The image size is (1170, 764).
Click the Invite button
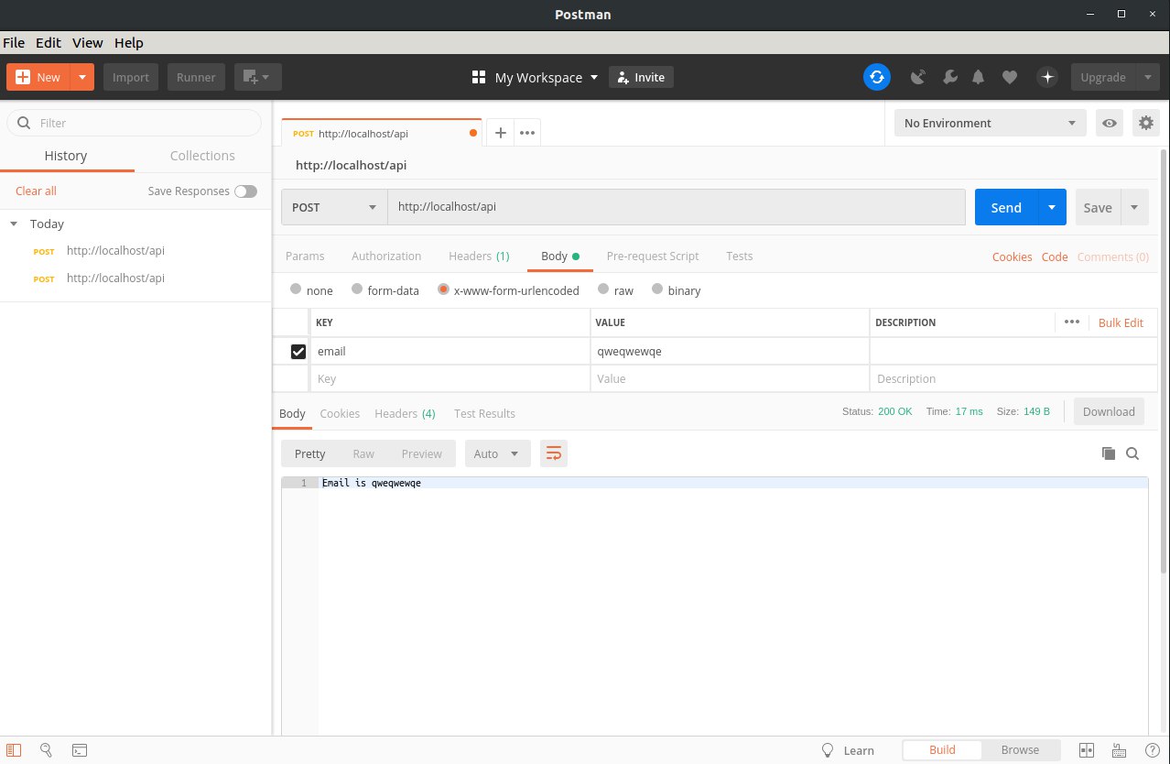point(642,77)
